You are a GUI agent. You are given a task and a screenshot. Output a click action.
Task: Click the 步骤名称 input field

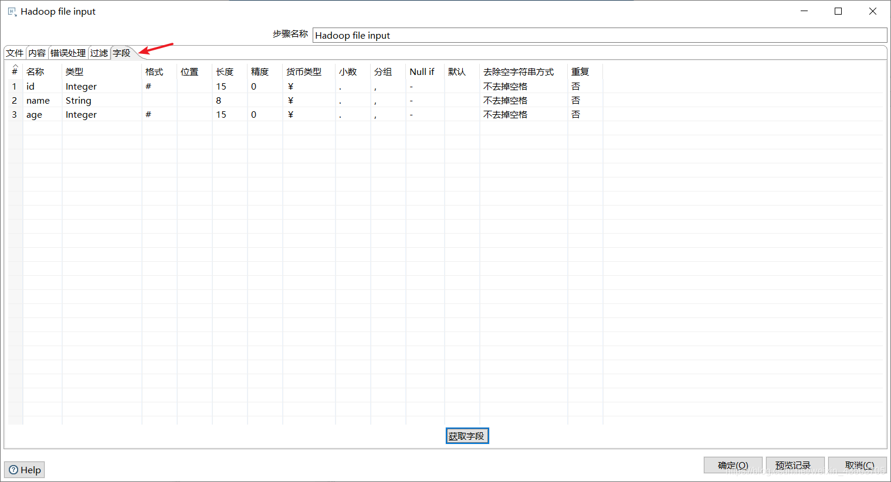pyautogui.click(x=599, y=35)
